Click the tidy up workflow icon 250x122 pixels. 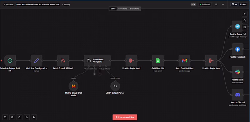coord(34,117)
